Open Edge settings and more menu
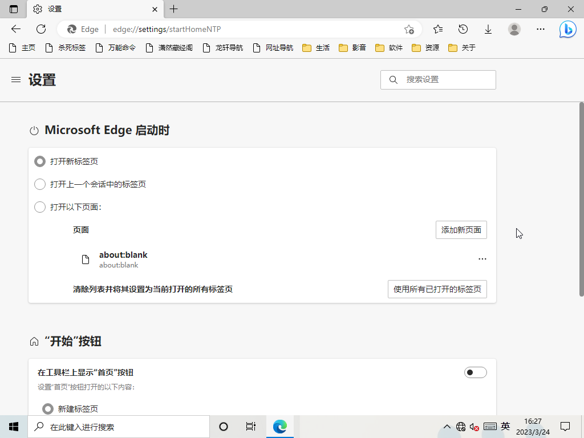584x438 pixels. (x=541, y=29)
